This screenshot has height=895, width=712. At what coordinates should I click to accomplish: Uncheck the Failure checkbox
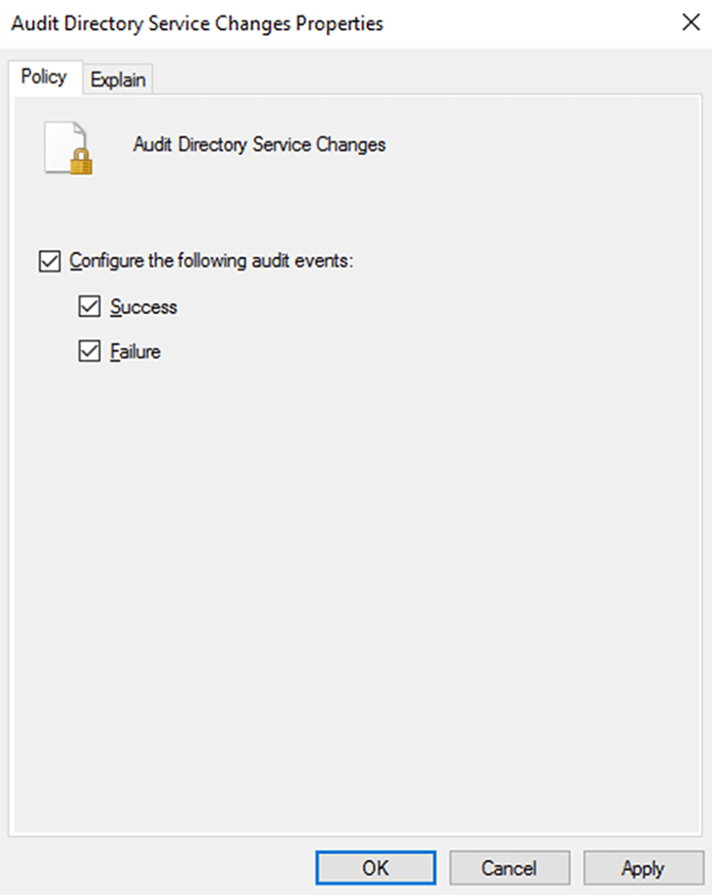[x=89, y=352]
